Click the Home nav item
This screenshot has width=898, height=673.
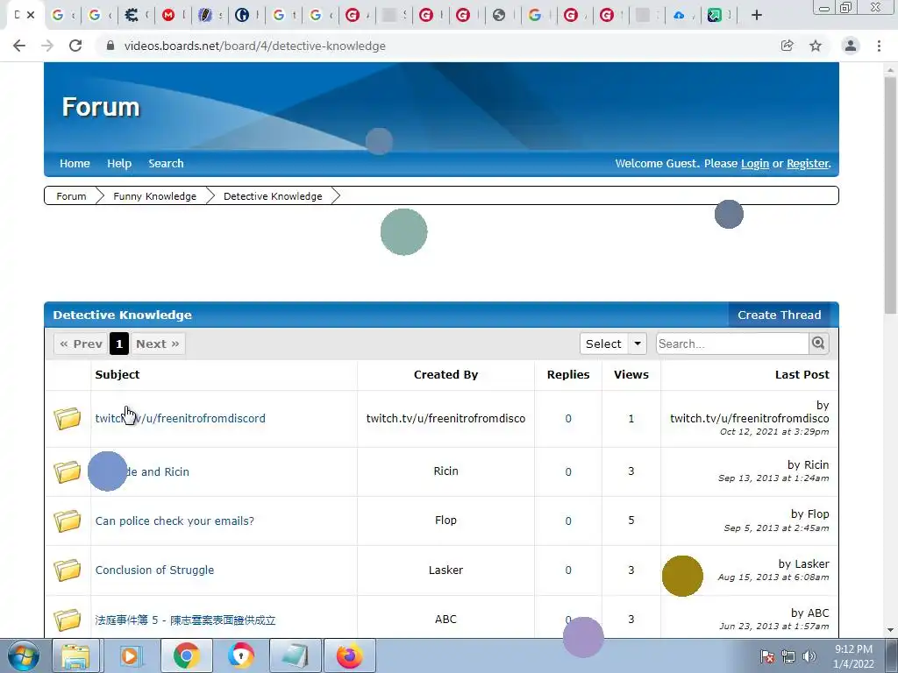pos(75,164)
